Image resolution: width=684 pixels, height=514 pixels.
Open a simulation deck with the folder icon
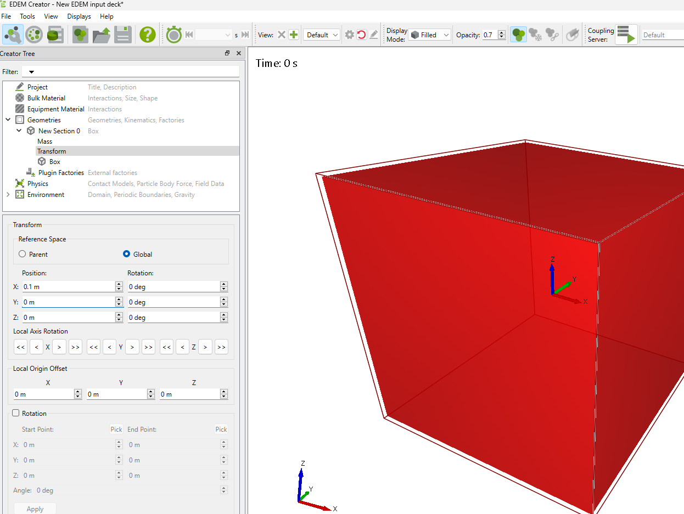pyautogui.click(x=101, y=35)
